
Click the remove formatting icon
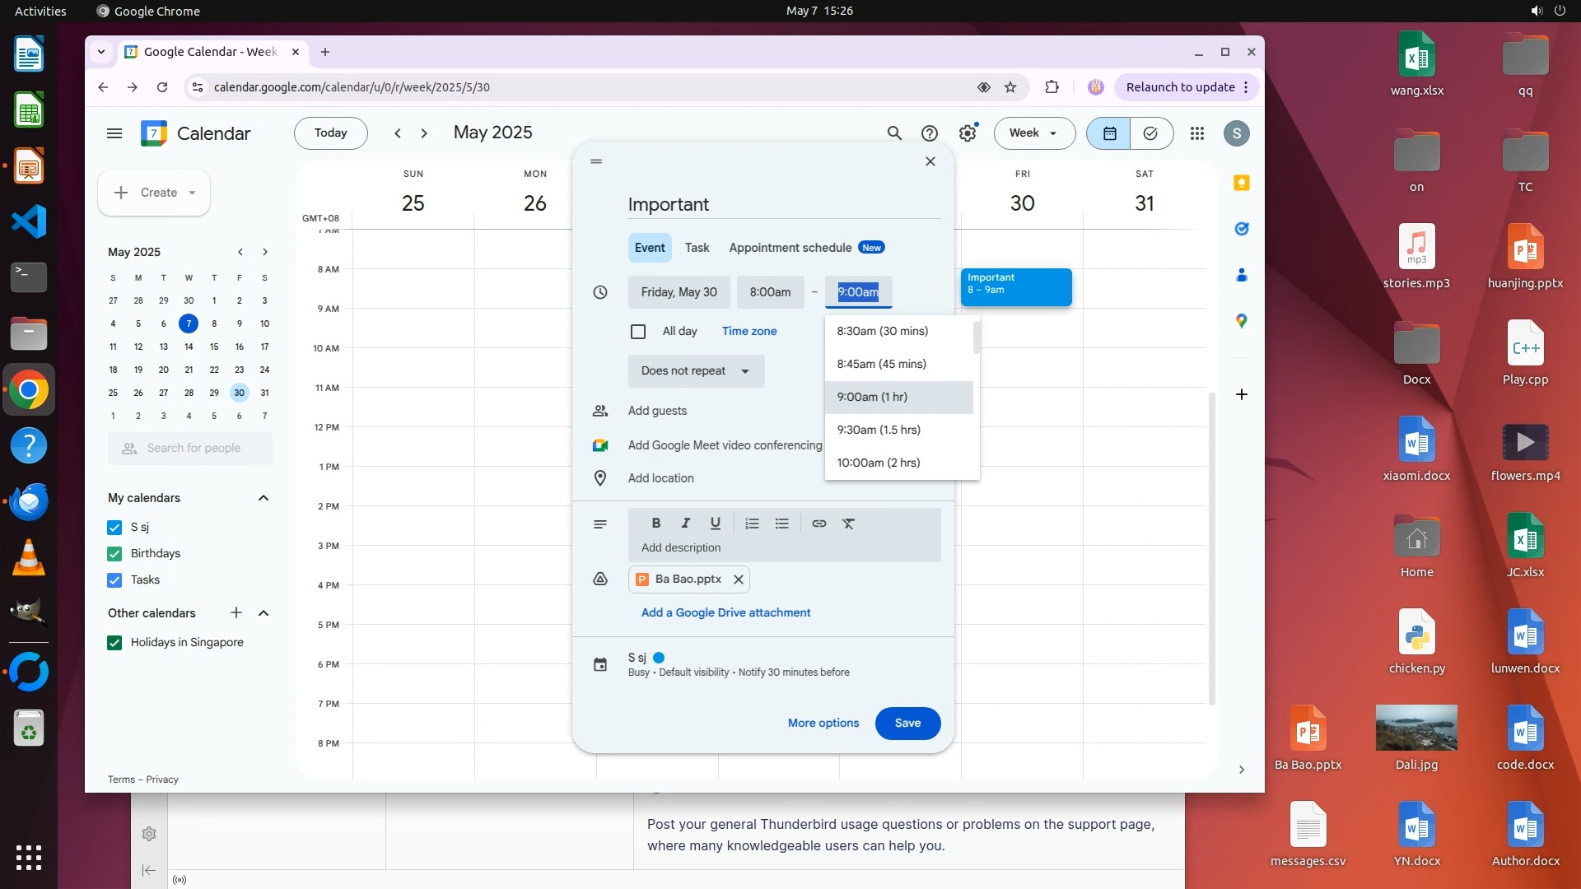(x=848, y=524)
